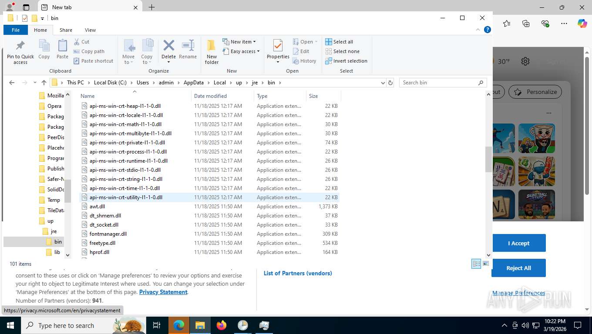Screen dimensions: 592x334
Task: Click taskbar search box
Action: [x=83, y=325]
